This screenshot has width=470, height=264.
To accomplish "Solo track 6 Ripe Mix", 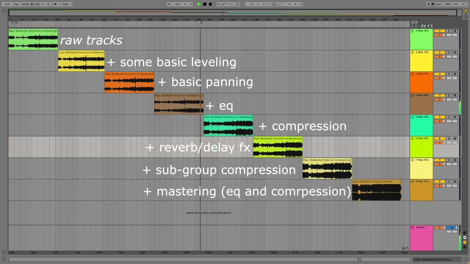I will [449, 139].
